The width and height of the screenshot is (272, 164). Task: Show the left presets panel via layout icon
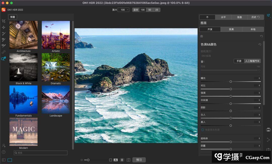click(x=4, y=160)
